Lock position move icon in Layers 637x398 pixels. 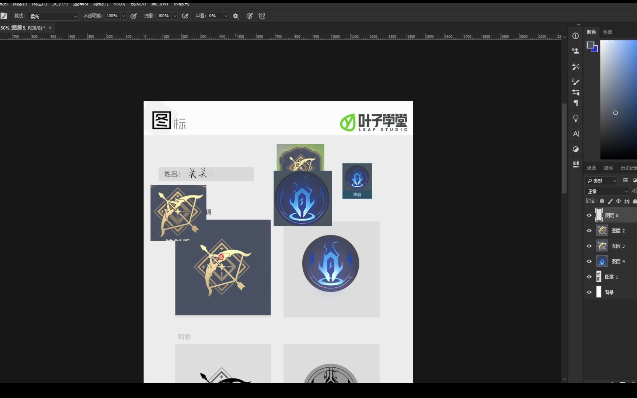pos(619,201)
